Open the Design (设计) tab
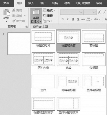This screenshot has height=115, width=107. (x=43, y=3)
